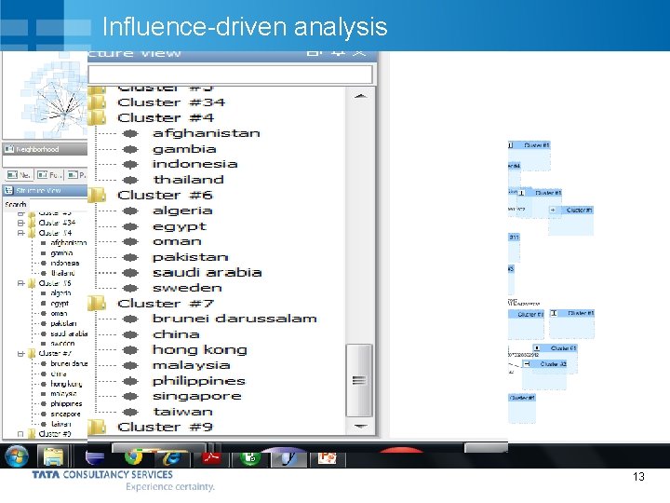The width and height of the screenshot is (670, 503).
Task: Select 'thailand' in the enlarged tree
Action: [x=188, y=179]
